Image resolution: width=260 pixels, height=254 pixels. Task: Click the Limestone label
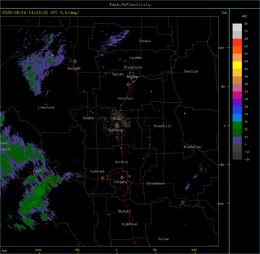click(46, 107)
